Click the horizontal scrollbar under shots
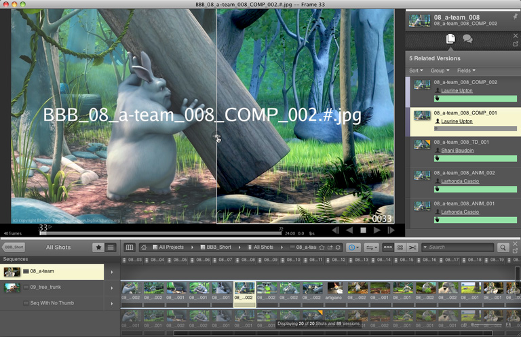521x337 pixels. pos(332,333)
